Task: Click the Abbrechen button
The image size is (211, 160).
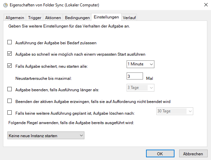Action: 193,154
